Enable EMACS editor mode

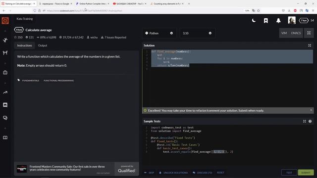pos(296,33)
